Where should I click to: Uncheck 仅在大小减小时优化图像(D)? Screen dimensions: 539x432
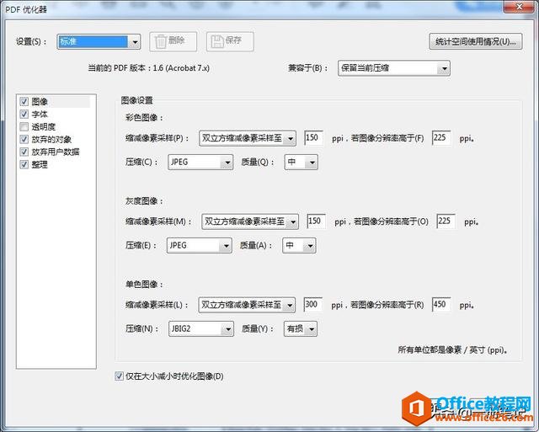pos(119,376)
